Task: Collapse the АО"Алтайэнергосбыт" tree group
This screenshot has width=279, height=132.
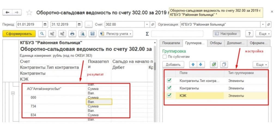Action: click(x=12, y=93)
